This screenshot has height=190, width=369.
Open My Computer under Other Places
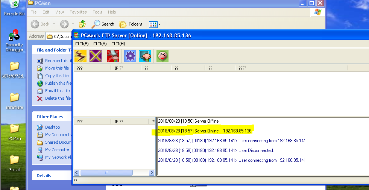[x=53, y=150]
